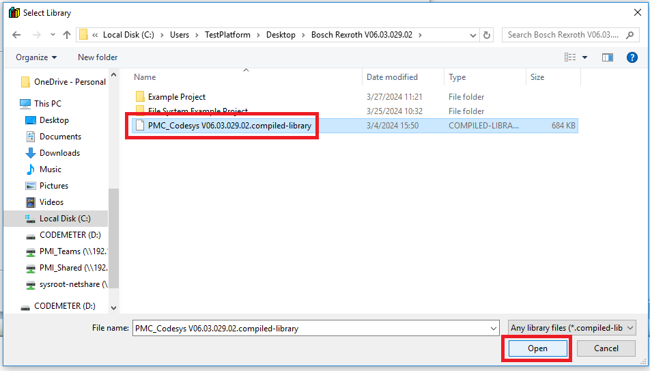Open the Downloads folder in sidebar

pos(59,153)
